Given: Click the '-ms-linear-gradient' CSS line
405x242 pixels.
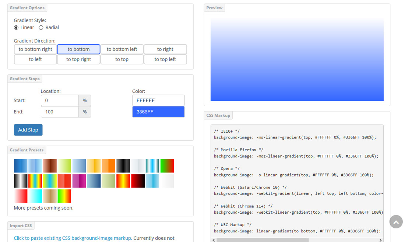Looking at the screenshot, I should pyautogui.click(x=295, y=137).
